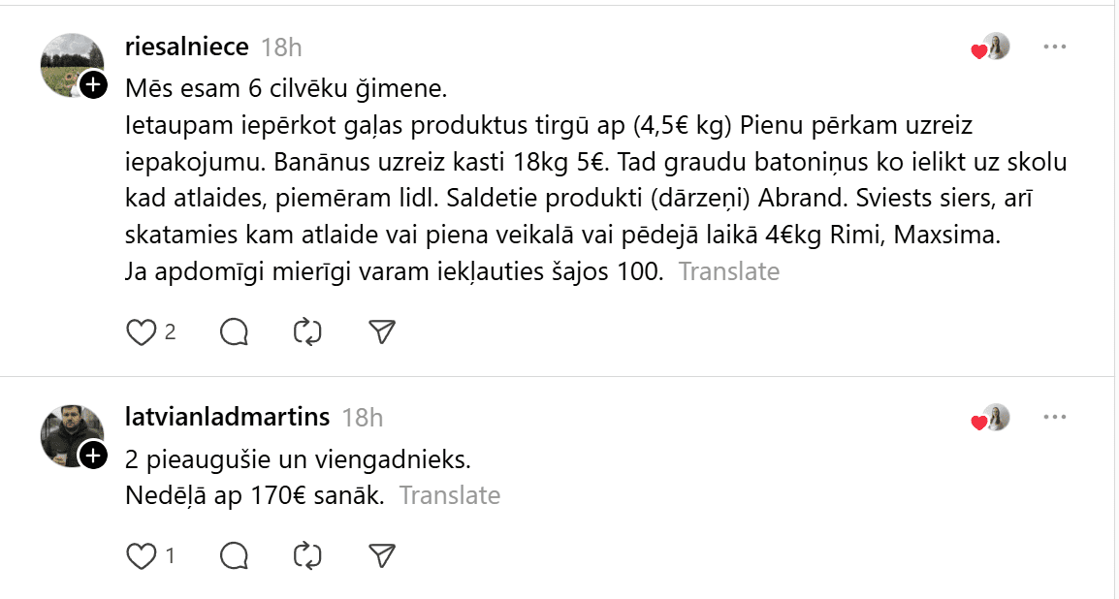The image size is (1119, 599).
Task: Share latvianladmartins' comment via send icon
Action: (x=383, y=555)
